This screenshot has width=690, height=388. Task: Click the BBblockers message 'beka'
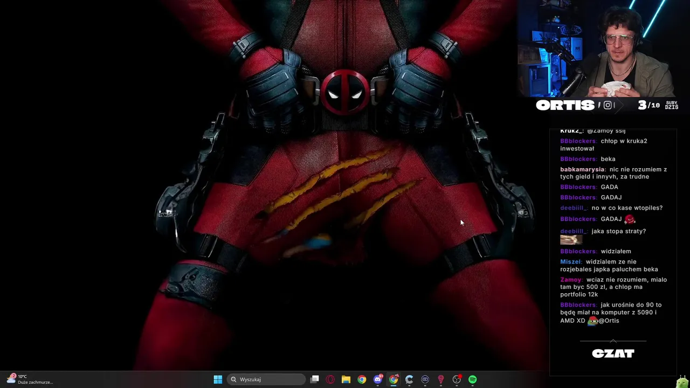[x=608, y=159]
